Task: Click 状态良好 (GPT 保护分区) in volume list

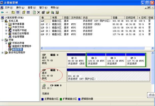Action: coord(97,21)
